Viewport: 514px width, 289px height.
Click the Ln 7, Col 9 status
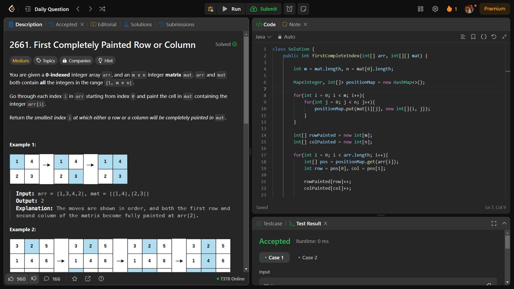pyautogui.click(x=495, y=207)
